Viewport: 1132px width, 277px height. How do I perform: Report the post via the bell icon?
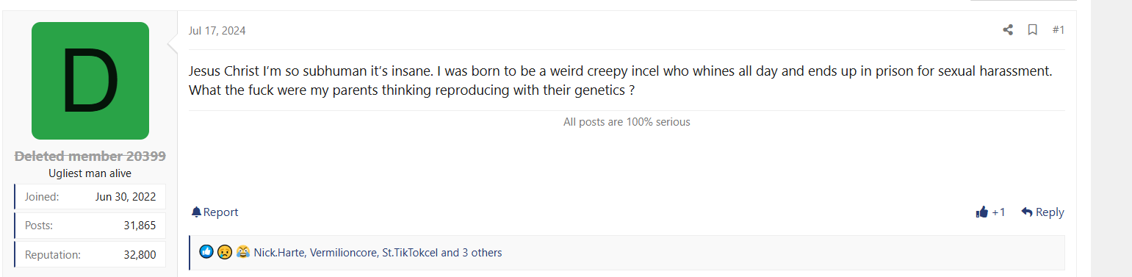[x=214, y=212]
